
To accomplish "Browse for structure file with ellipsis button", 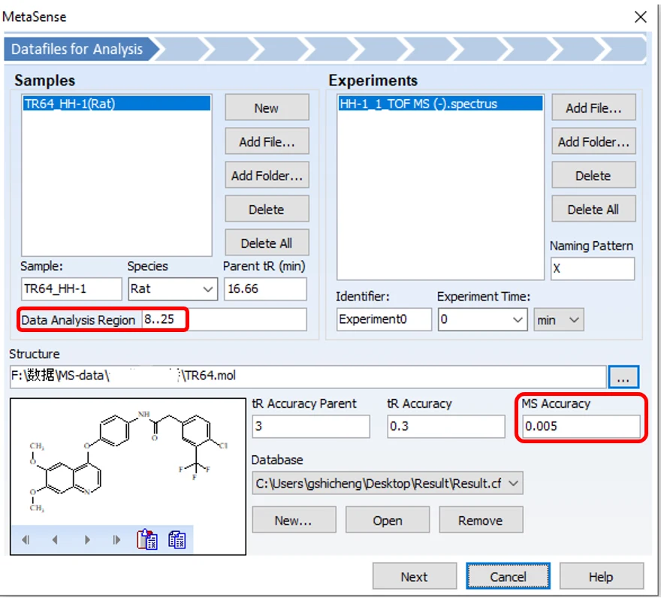I will pos(623,376).
